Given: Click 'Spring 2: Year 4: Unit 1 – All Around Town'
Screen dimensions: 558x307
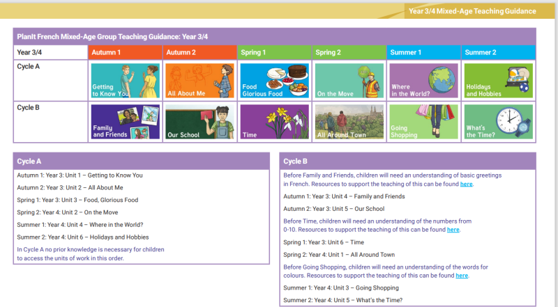Looking at the screenshot, I should click(x=339, y=255).
